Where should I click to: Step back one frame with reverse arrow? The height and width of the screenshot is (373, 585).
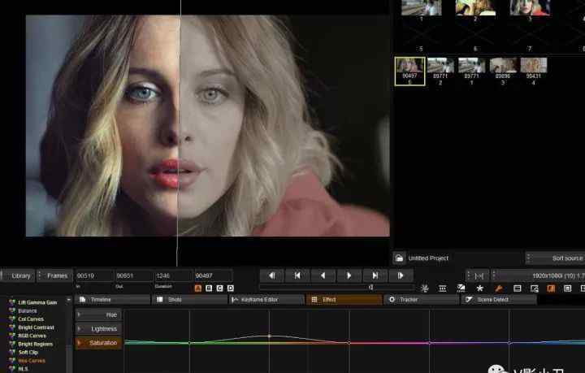323,275
